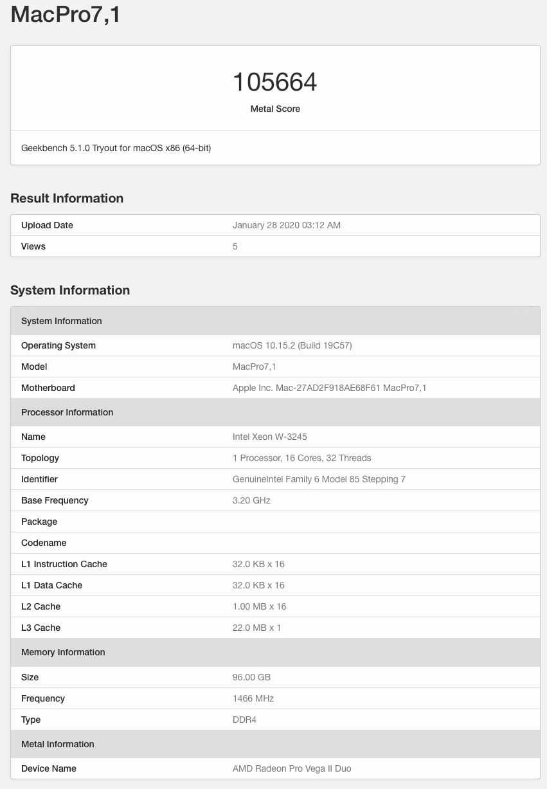
Task: Click the L3 Cache label
Action: pyautogui.click(x=40, y=628)
